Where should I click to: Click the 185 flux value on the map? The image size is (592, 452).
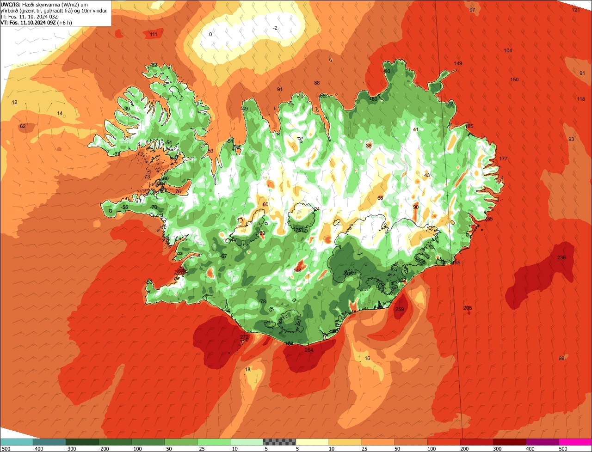point(469,126)
